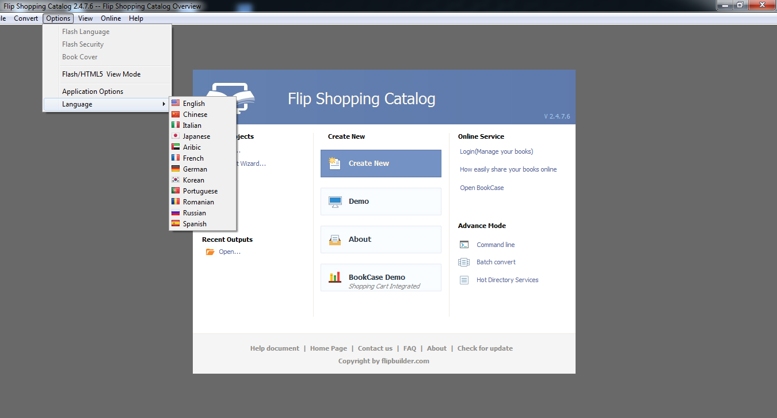Click Open... under Recent Outputs
Viewport: 777px width, 418px height.
coord(230,252)
